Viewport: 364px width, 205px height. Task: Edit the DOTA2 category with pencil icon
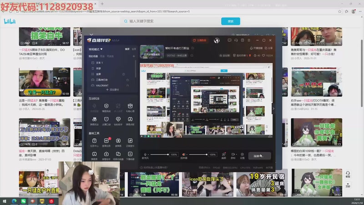pyautogui.click(x=192, y=56)
